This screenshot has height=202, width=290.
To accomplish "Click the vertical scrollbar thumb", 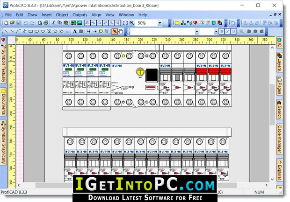I will [x=272, y=104].
